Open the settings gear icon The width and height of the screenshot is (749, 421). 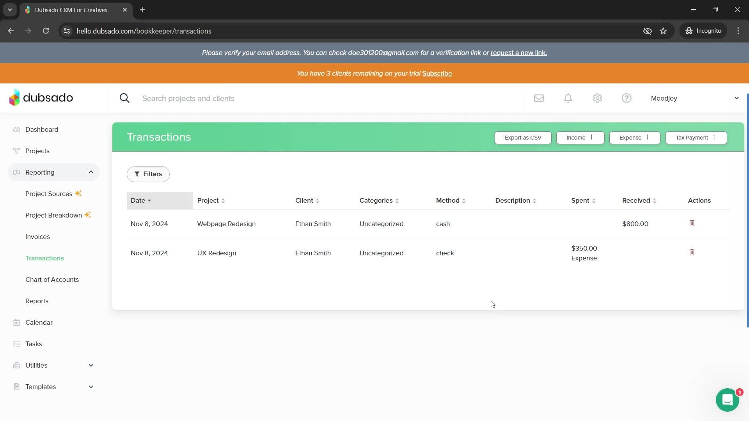pyautogui.click(x=597, y=98)
